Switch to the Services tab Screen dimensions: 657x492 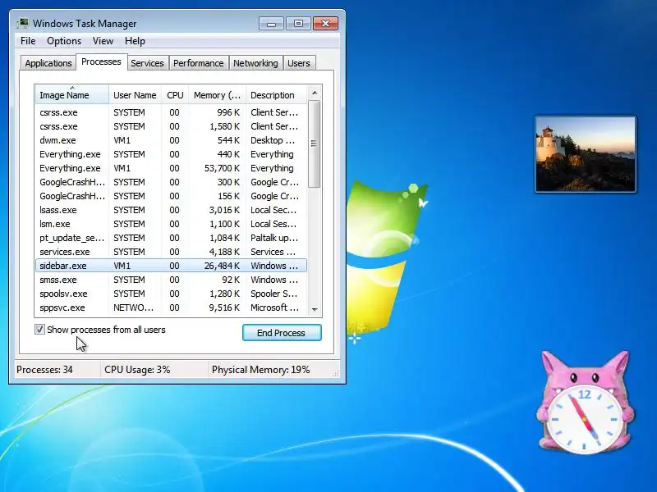point(147,63)
